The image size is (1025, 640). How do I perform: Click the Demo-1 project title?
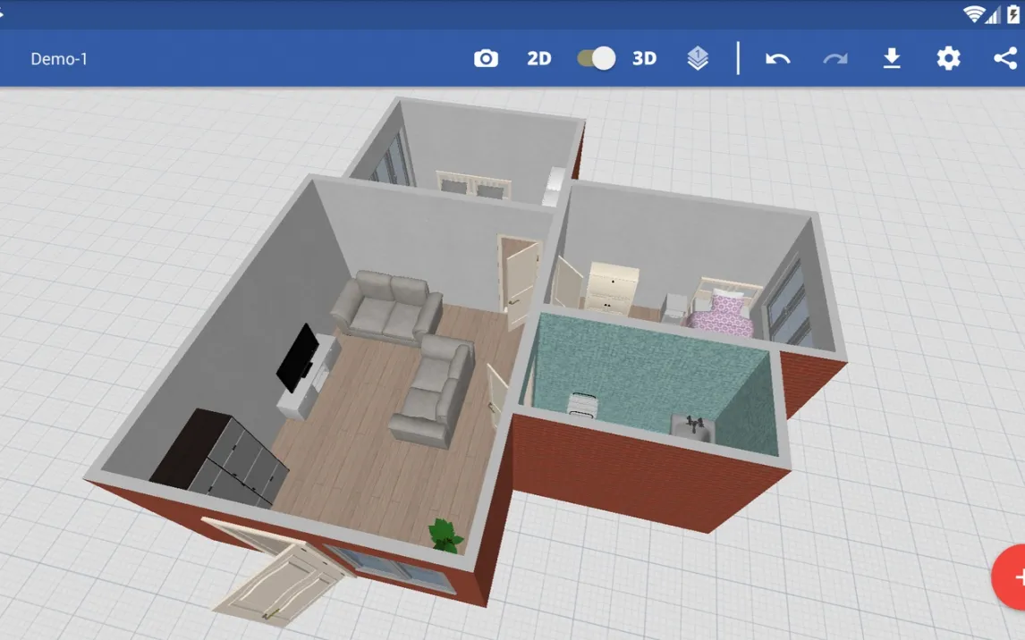tap(59, 59)
